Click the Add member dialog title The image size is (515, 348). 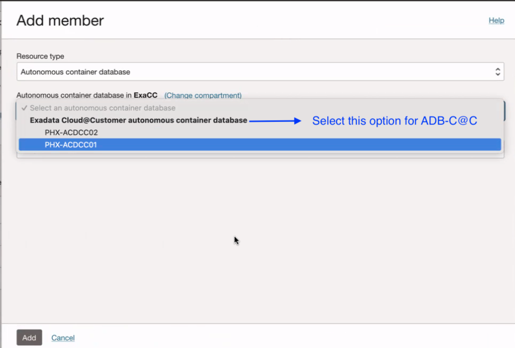click(60, 20)
